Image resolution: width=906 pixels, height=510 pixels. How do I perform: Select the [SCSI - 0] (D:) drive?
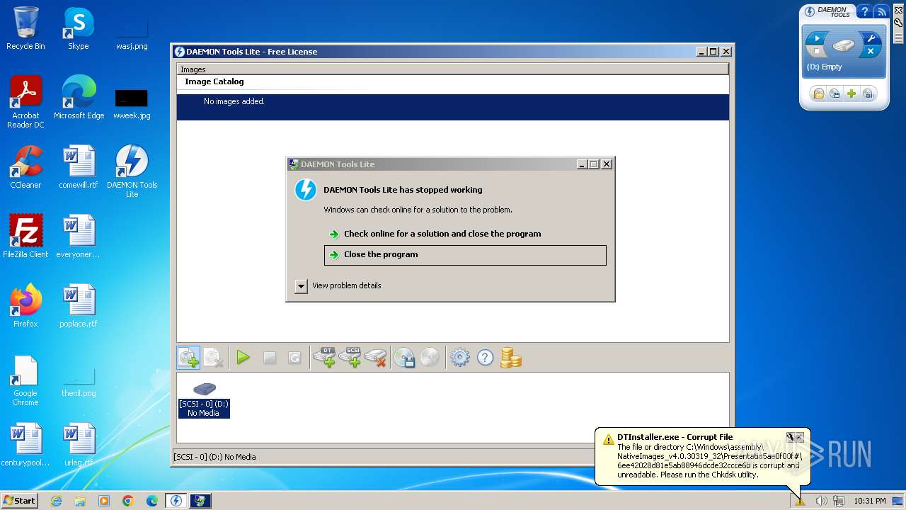[204, 399]
